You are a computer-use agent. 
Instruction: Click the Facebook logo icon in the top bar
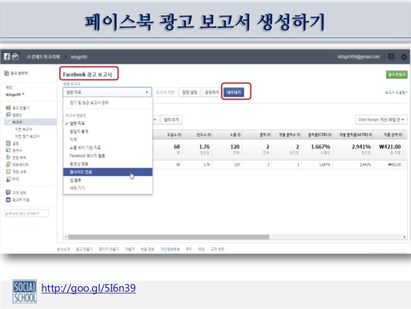coord(7,56)
